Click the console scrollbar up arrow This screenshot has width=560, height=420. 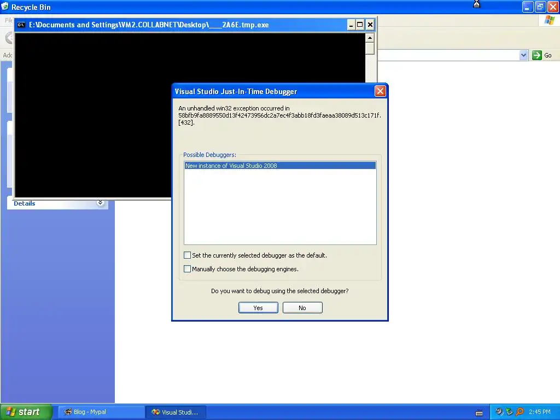click(370, 38)
